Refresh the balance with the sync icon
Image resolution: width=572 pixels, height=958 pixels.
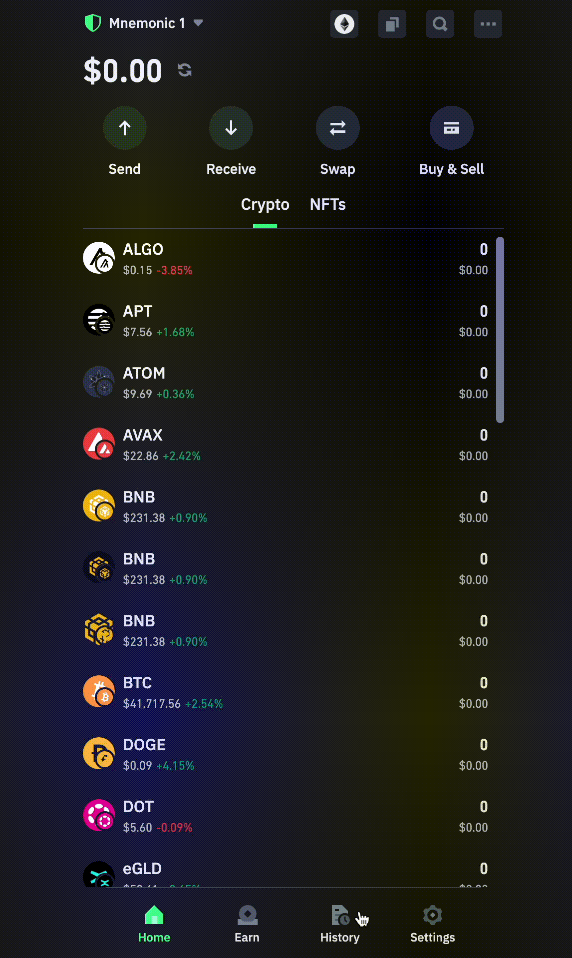(185, 70)
